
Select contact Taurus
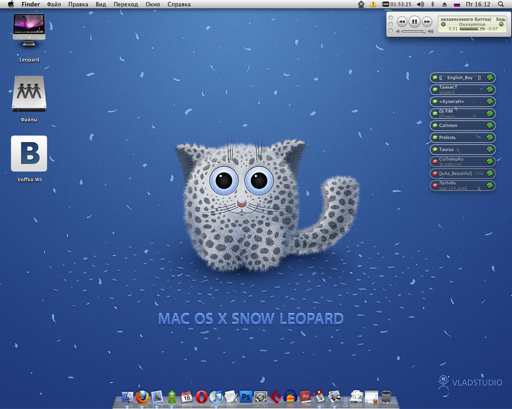pyautogui.click(x=463, y=149)
